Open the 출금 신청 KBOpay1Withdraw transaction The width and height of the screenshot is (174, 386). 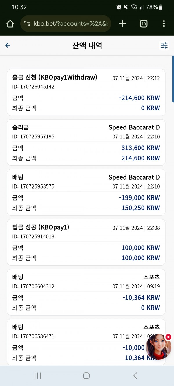[x=86, y=92]
